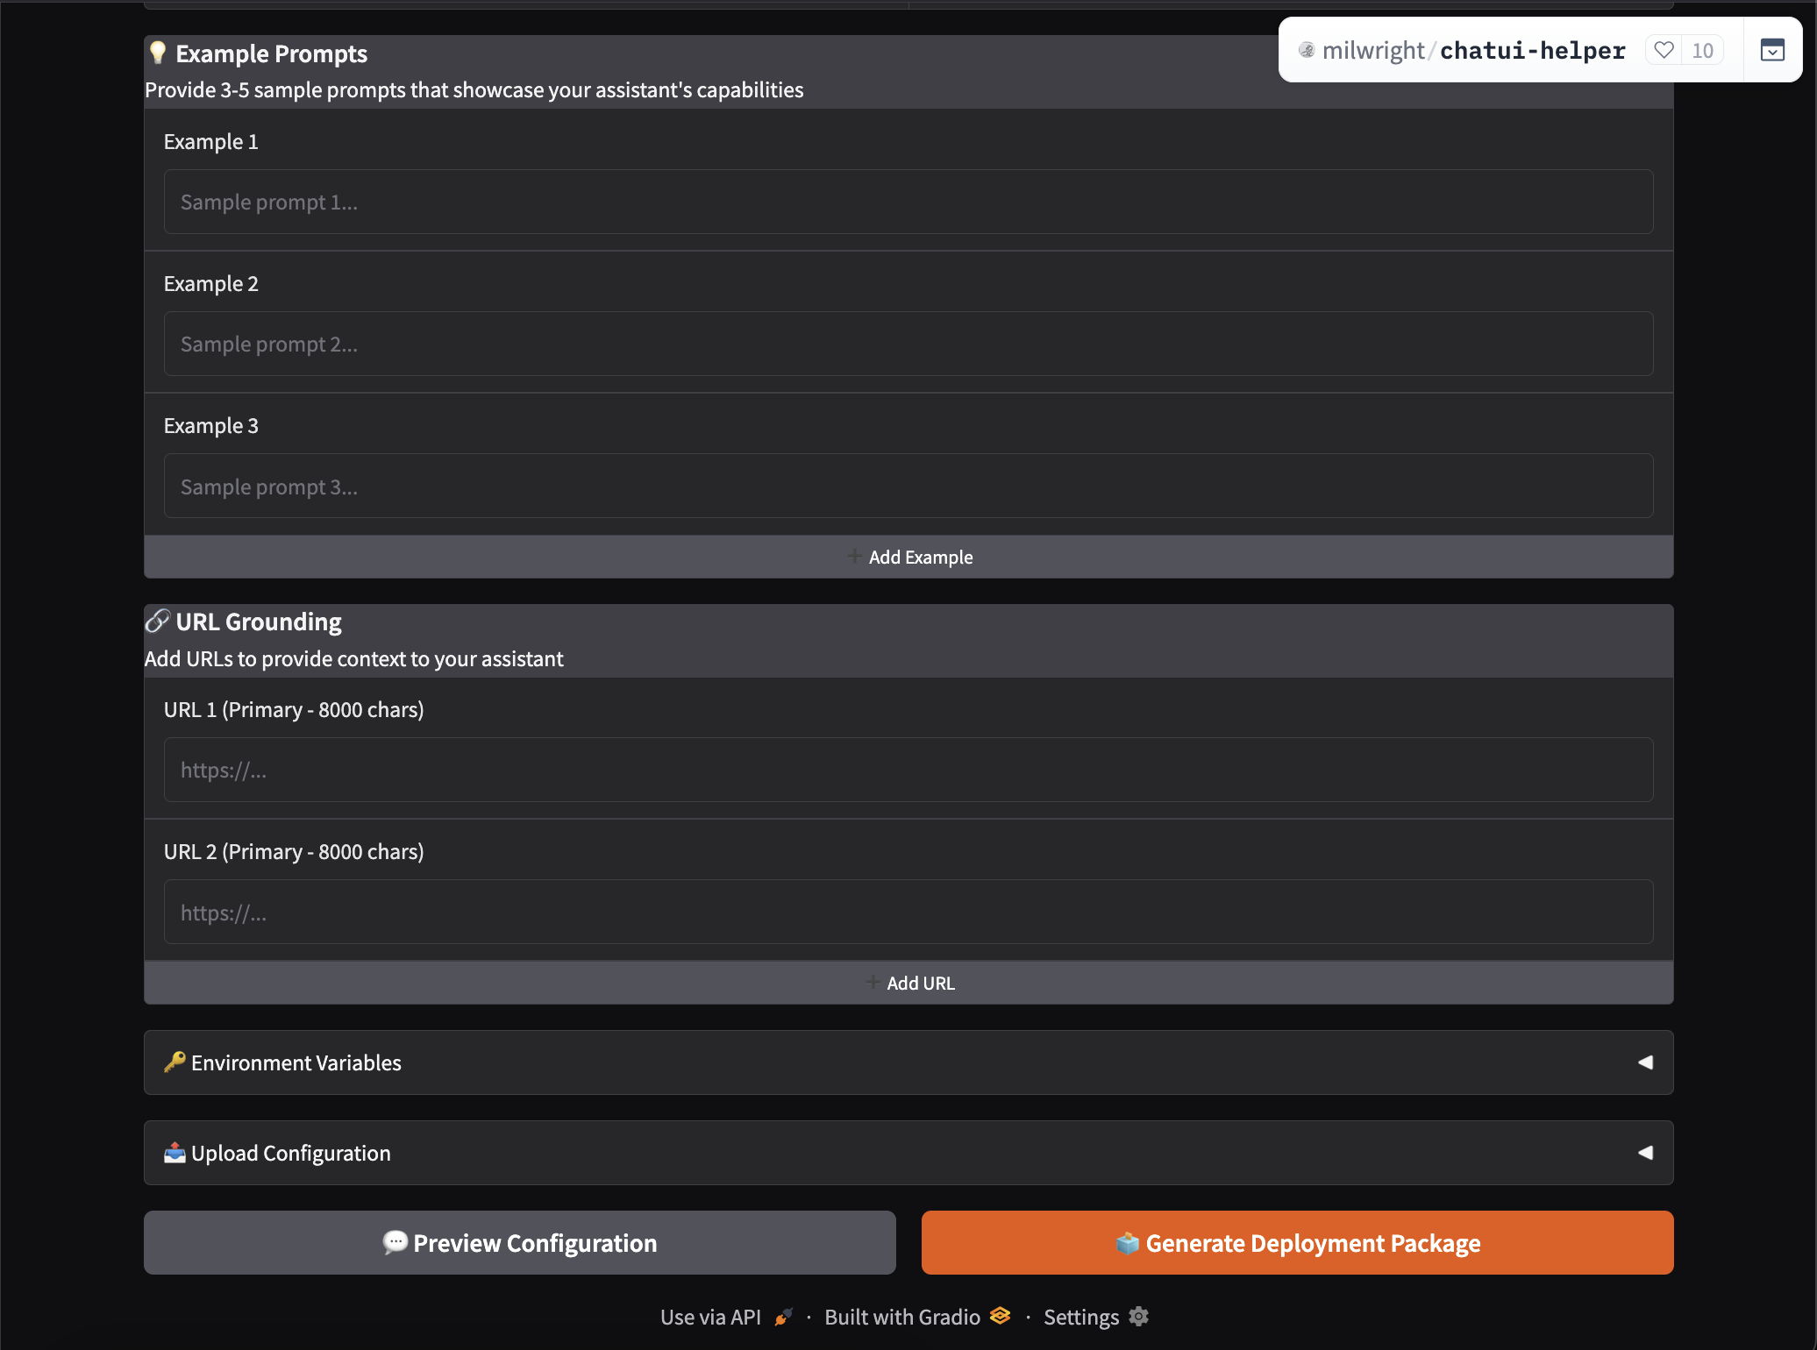Click the chain-link icon beside URL Grounding
This screenshot has width=1817, height=1350.
[158, 622]
